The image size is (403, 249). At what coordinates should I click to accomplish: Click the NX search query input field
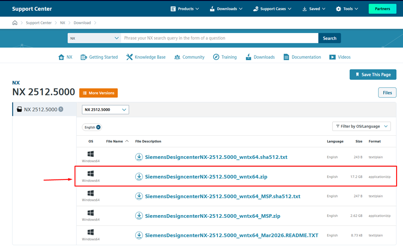[x=219, y=38]
